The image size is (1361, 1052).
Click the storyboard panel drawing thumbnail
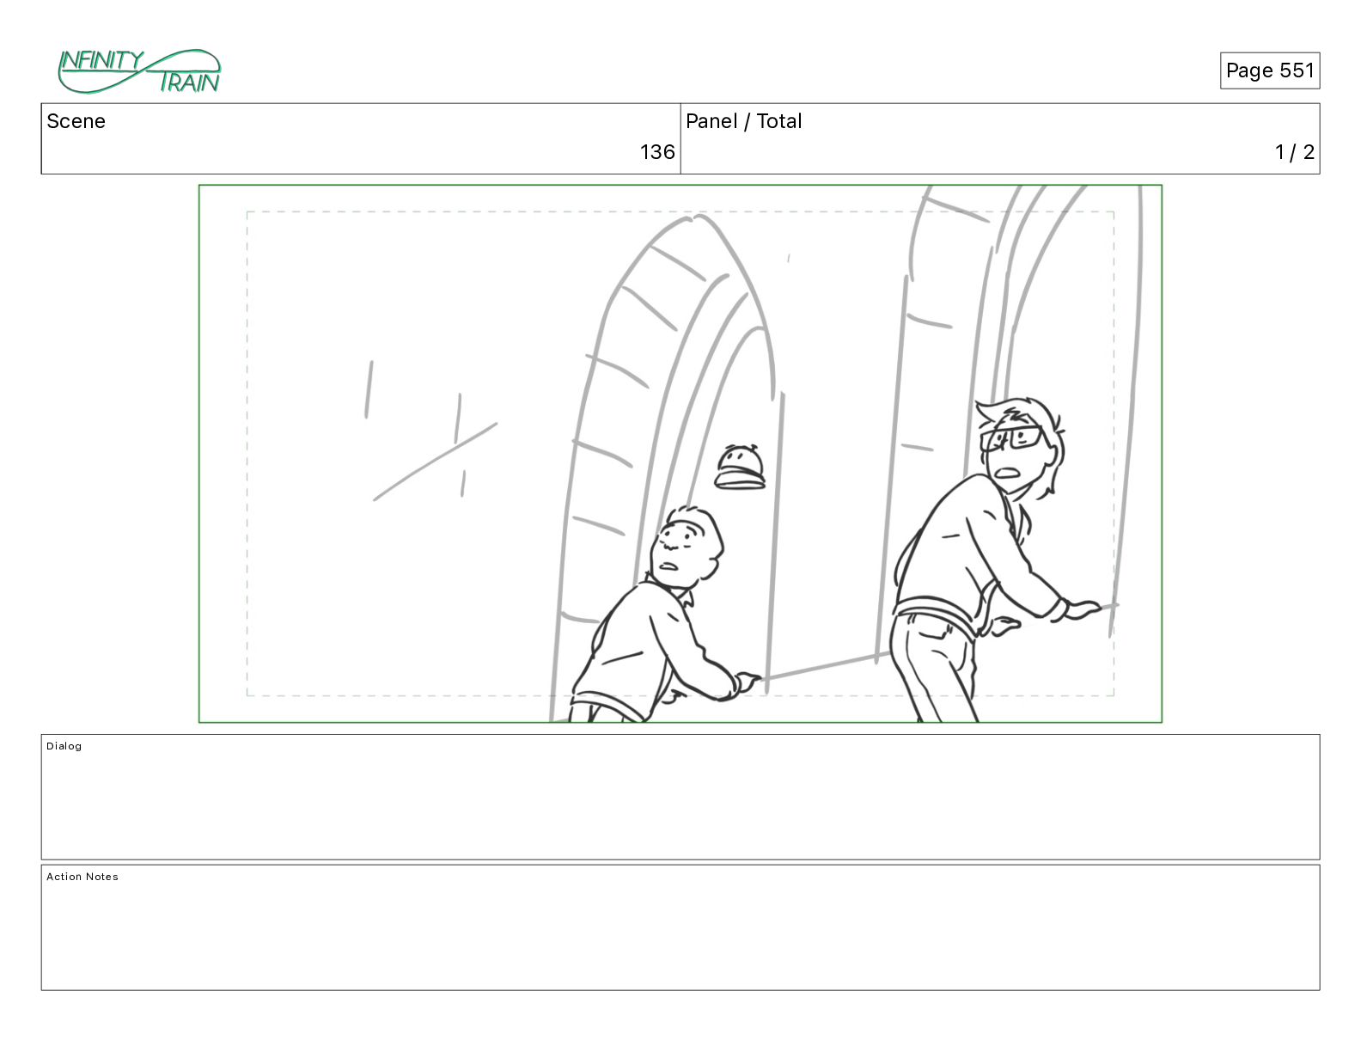pos(680,454)
